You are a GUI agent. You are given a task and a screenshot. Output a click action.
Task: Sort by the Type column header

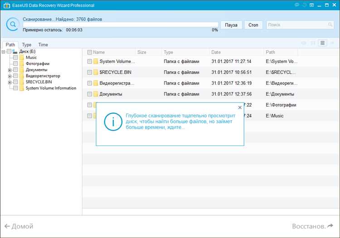pos(168,52)
